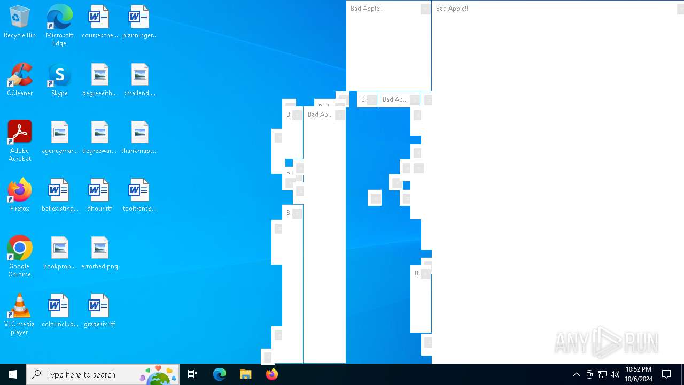Select the agencymar image file
This screenshot has width=684, height=385.
click(x=60, y=138)
